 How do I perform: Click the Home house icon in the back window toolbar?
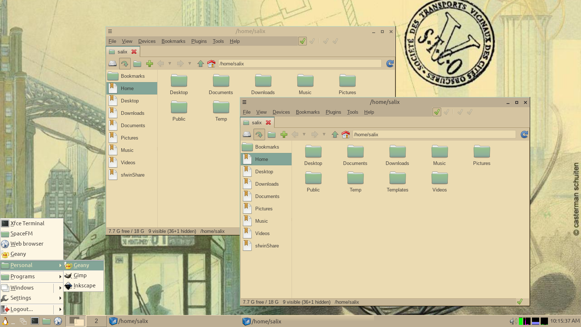click(211, 64)
